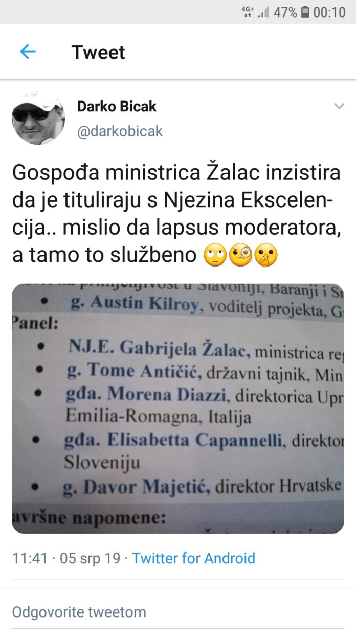Open the Darko Bicak display name
The image size is (356, 634).
click(117, 106)
